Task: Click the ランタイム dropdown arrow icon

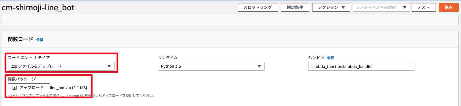Action: click(259, 66)
